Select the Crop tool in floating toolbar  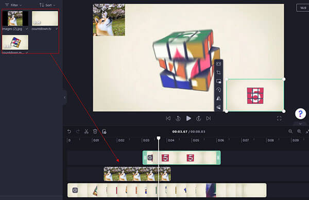[x=218, y=72]
